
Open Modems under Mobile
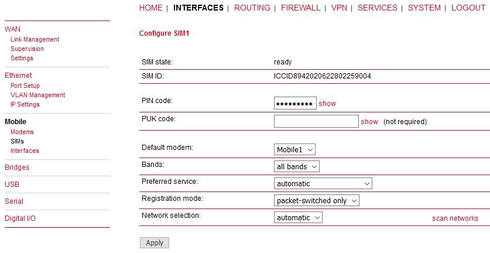point(22,132)
